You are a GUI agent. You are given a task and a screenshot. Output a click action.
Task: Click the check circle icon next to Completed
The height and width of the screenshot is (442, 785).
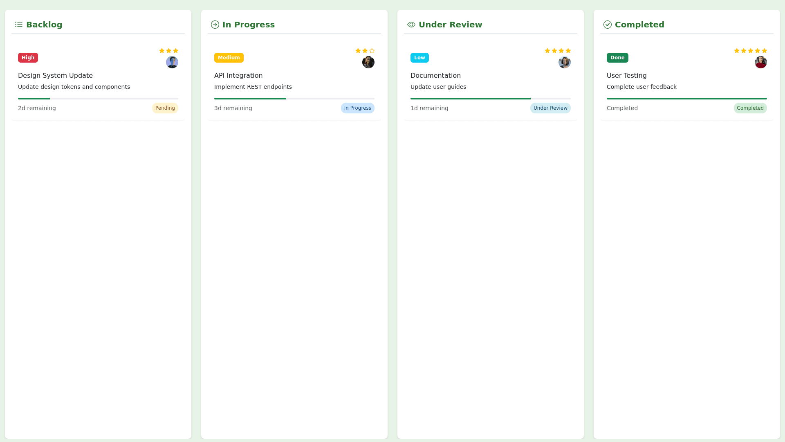[607, 25]
